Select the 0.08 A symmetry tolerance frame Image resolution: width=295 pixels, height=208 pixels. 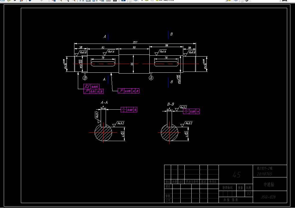click(191, 111)
